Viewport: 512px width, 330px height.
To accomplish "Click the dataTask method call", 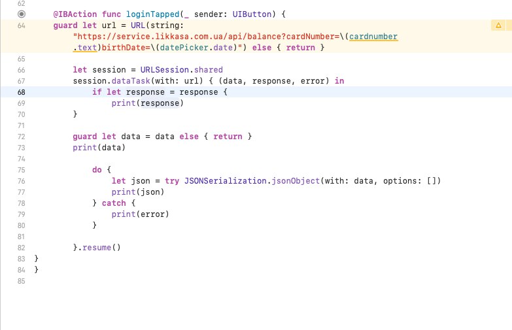I will tap(131, 81).
